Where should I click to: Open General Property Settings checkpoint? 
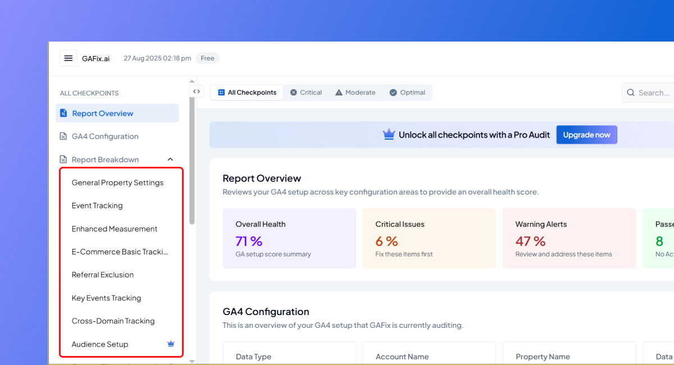[x=117, y=182]
